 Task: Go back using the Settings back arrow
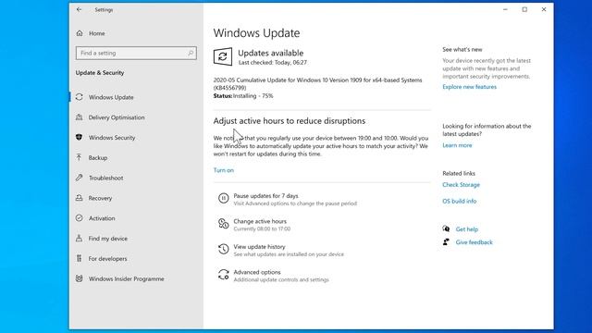point(79,10)
